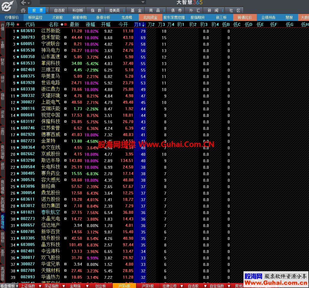Screen dimensions: 309x288
Task: Sort by the 今开 column header
Action: point(123,24)
